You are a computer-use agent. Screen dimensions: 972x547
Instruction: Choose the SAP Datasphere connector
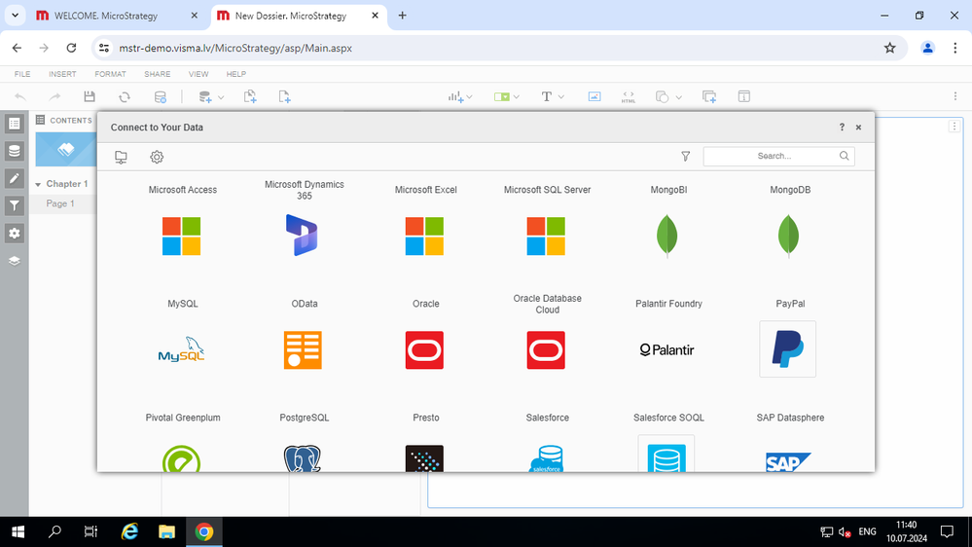click(788, 462)
